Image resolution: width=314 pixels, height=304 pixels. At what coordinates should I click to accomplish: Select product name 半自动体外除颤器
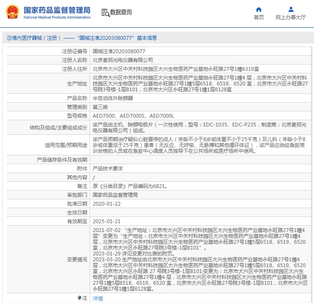click(x=113, y=98)
